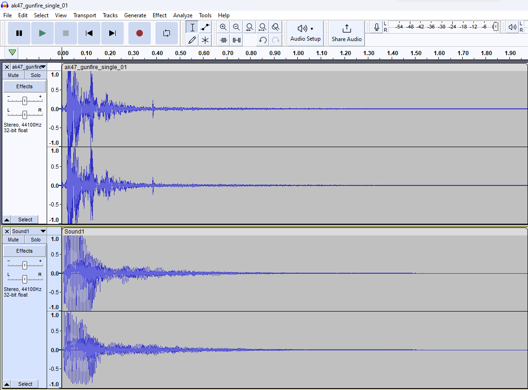
Task: Click the Undo arrow icon
Action: click(x=263, y=40)
